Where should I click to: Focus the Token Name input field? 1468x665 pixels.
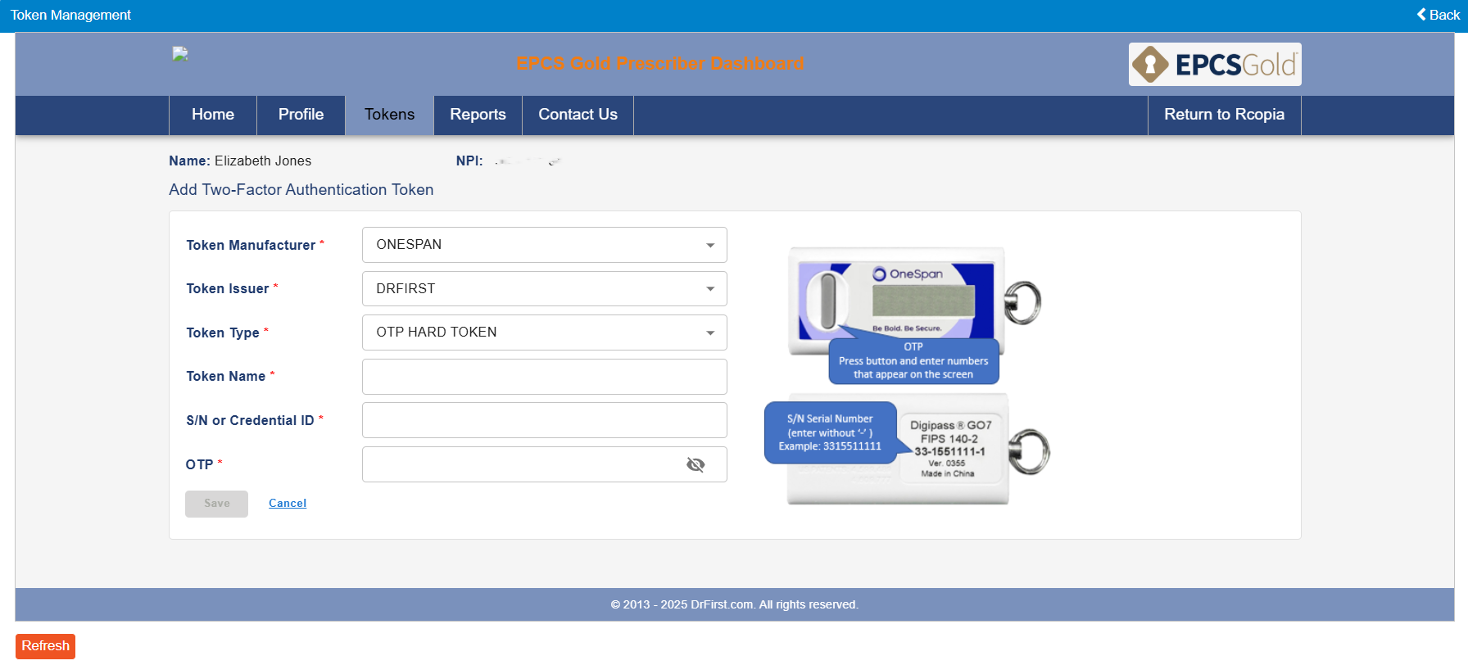coord(544,377)
